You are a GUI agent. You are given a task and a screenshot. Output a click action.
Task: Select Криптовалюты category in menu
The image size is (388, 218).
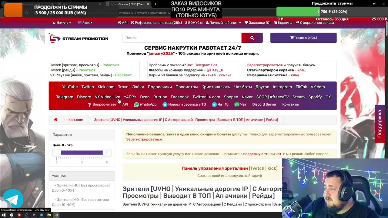coord(216,87)
